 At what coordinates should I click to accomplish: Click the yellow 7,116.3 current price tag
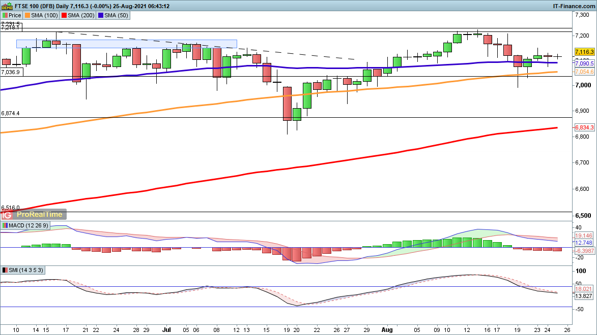click(584, 52)
